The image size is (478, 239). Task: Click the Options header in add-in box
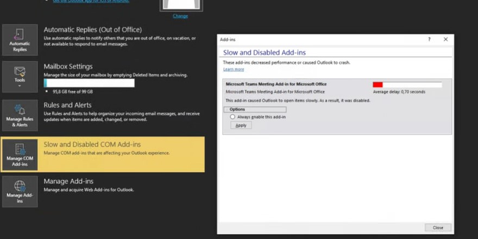pyautogui.click(x=255, y=109)
